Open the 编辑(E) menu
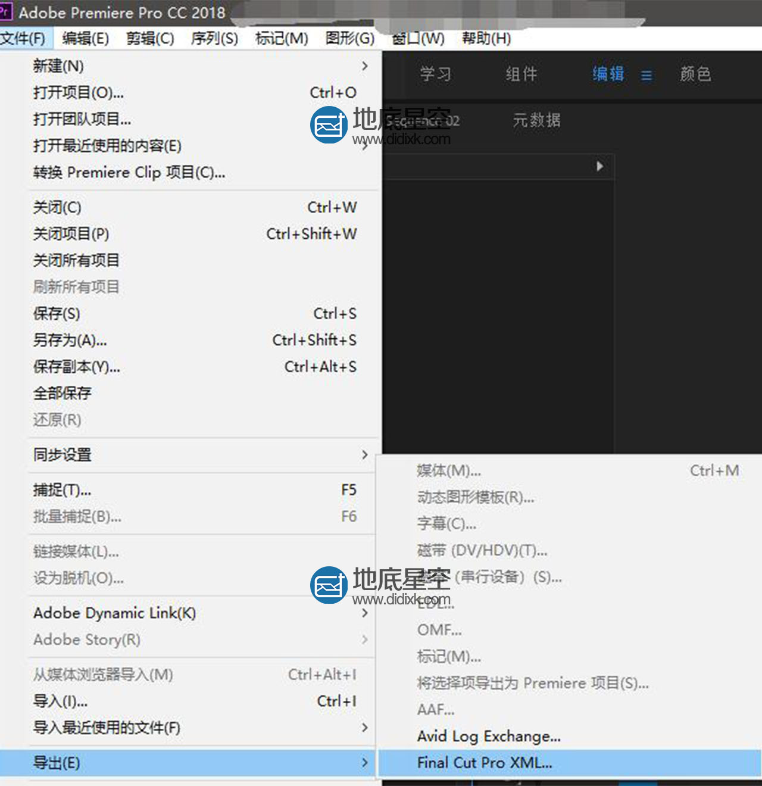Viewport: 762px width, 786px height. [85, 39]
